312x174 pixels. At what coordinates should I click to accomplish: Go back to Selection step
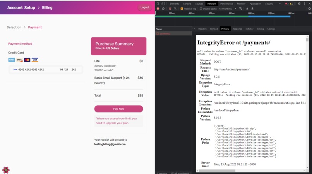pyautogui.click(x=14, y=27)
